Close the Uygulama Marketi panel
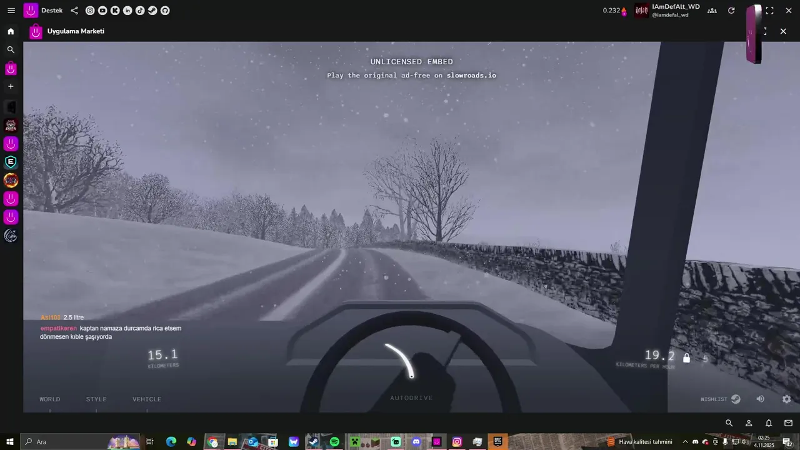The image size is (800, 450). [783, 31]
